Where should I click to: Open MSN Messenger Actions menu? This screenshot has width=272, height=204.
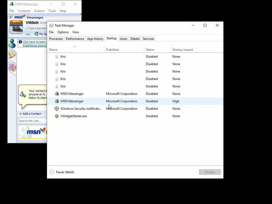[x=39, y=11]
